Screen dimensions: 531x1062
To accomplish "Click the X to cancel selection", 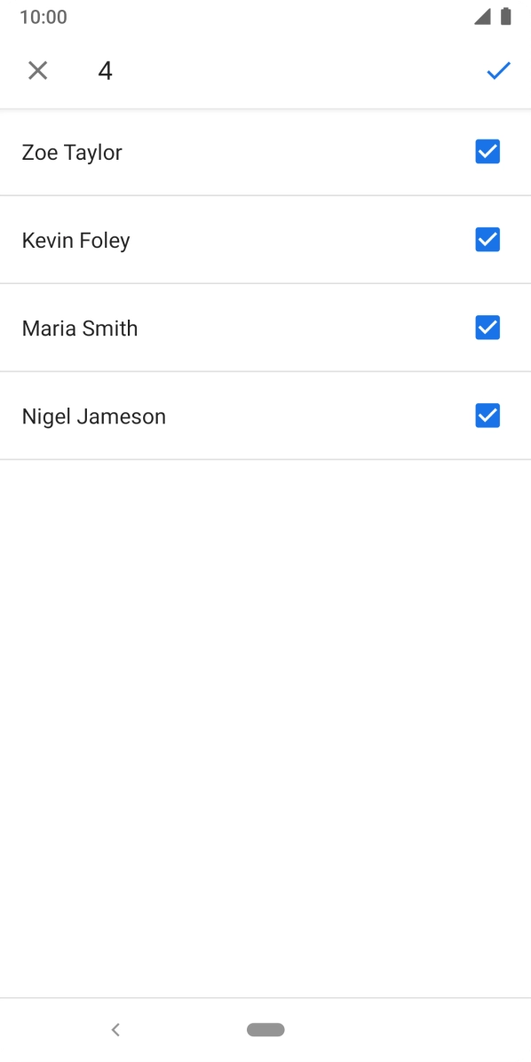I will [38, 70].
